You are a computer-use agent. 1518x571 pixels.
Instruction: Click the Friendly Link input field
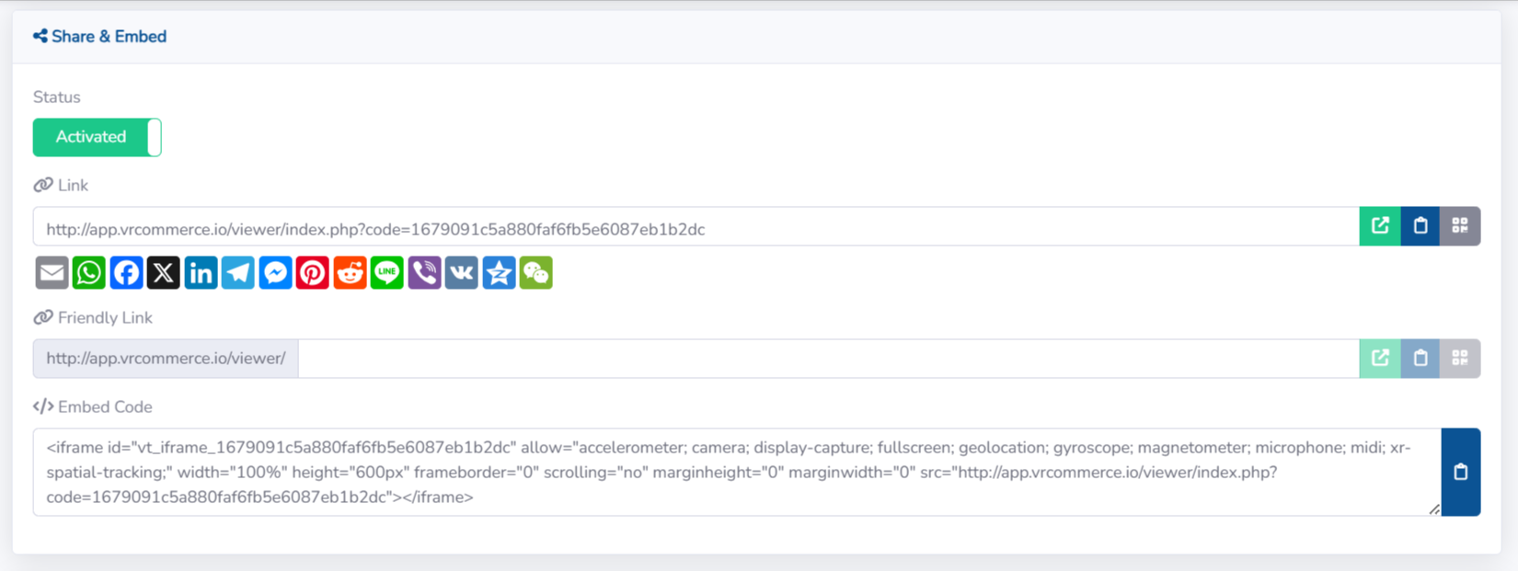pos(828,359)
